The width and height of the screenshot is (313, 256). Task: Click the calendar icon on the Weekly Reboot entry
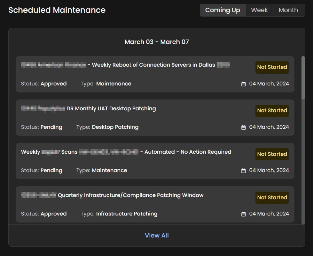pyautogui.click(x=243, y=84)
